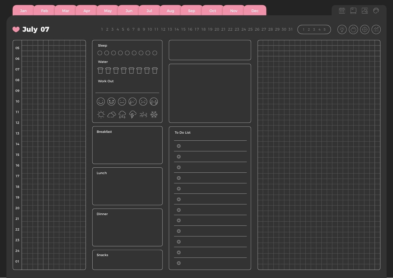
Task: Click the "12" hour label in schedule
Action: (x=17, y=123)
